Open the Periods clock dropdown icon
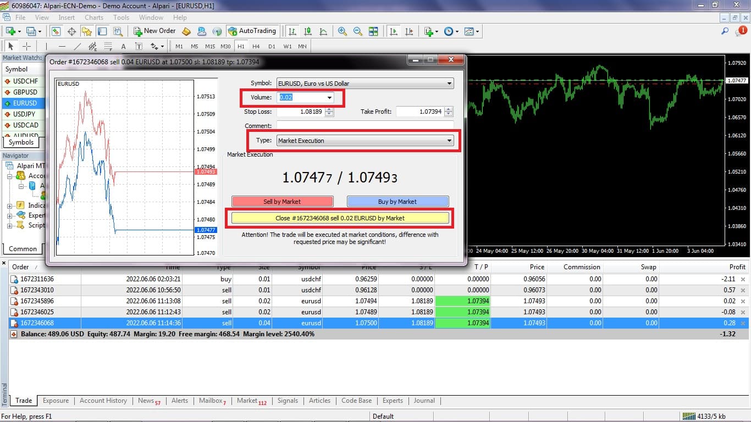The image size is (751, 422). 451,31
